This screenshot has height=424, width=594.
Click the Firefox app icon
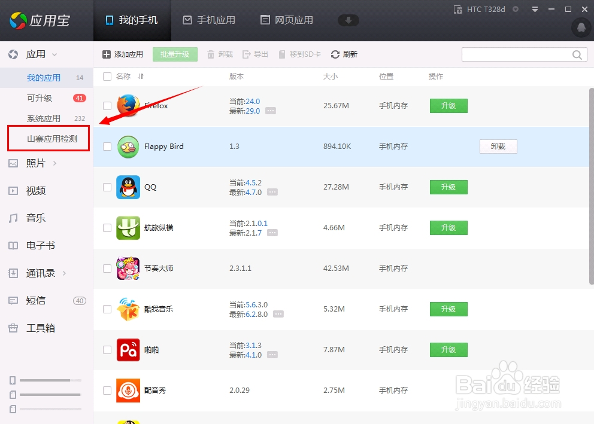point(128,105)
